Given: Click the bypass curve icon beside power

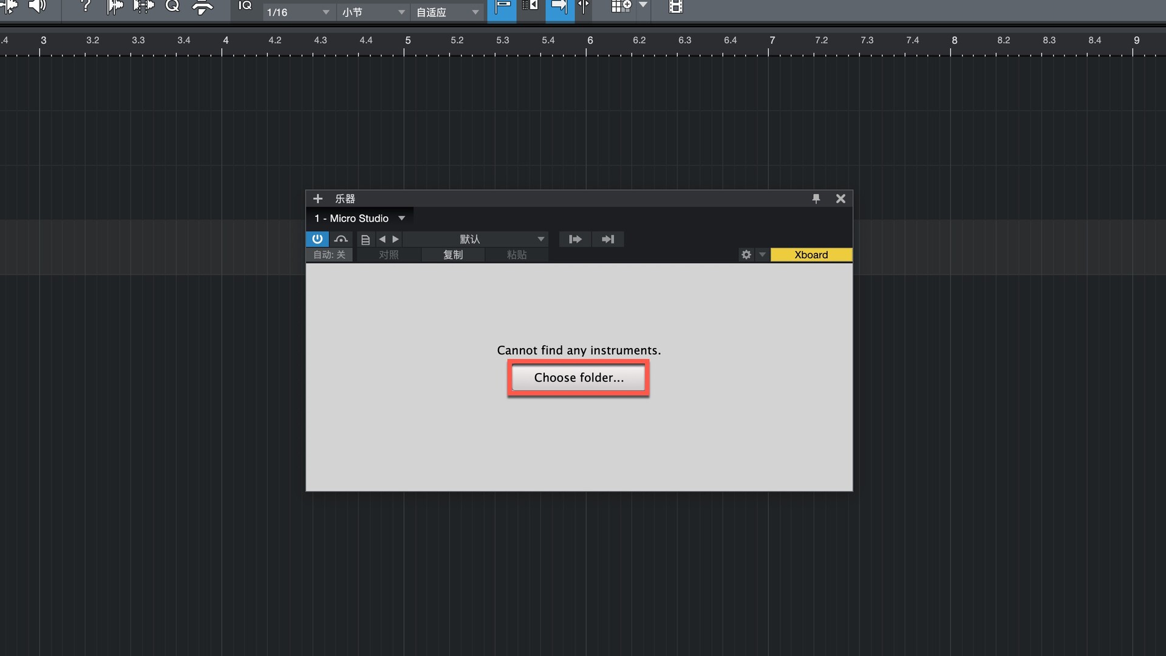Looking at the screenshot, I should 341,239.
